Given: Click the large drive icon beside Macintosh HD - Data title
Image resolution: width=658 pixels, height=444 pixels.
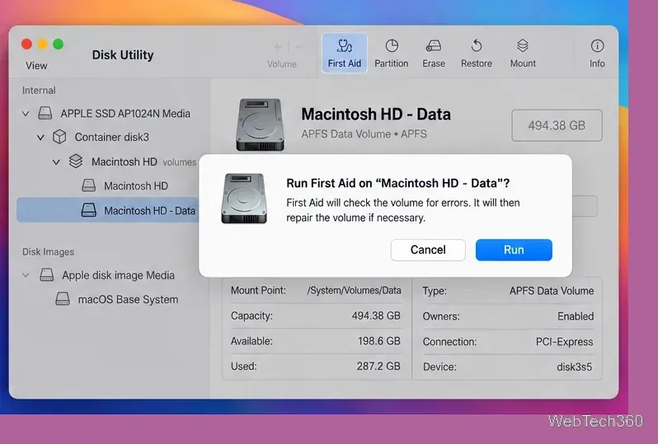Looking at the screenshot, I should (261, 124).
